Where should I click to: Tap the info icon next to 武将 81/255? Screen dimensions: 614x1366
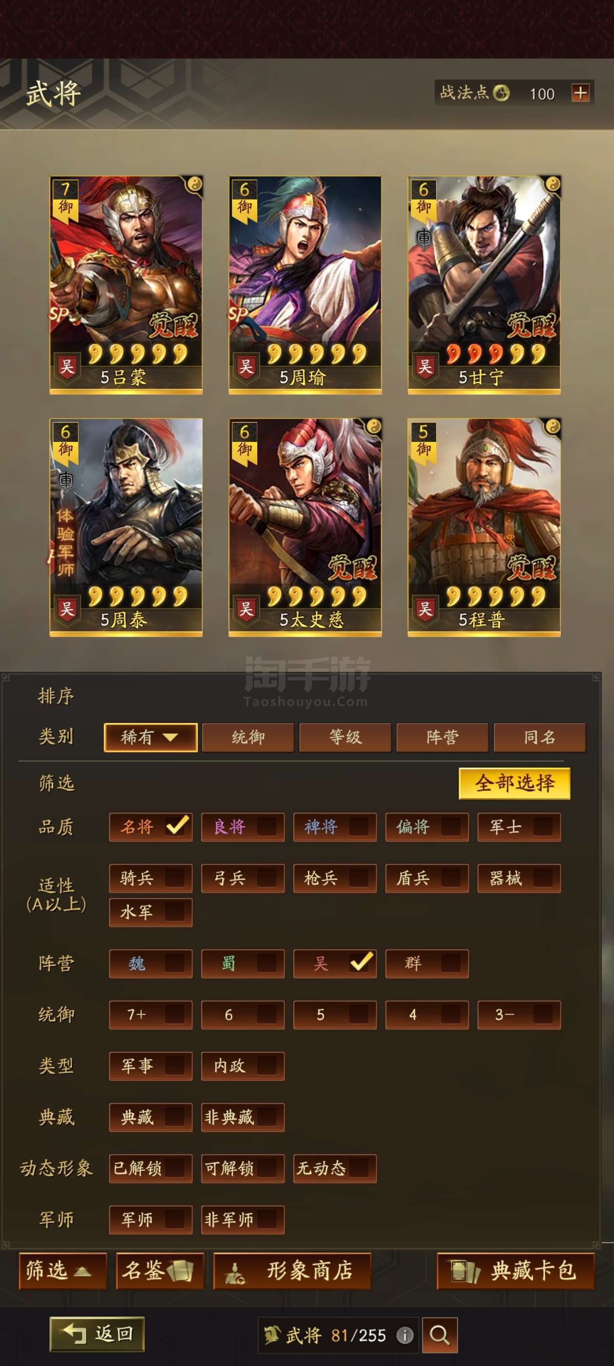405,1335
